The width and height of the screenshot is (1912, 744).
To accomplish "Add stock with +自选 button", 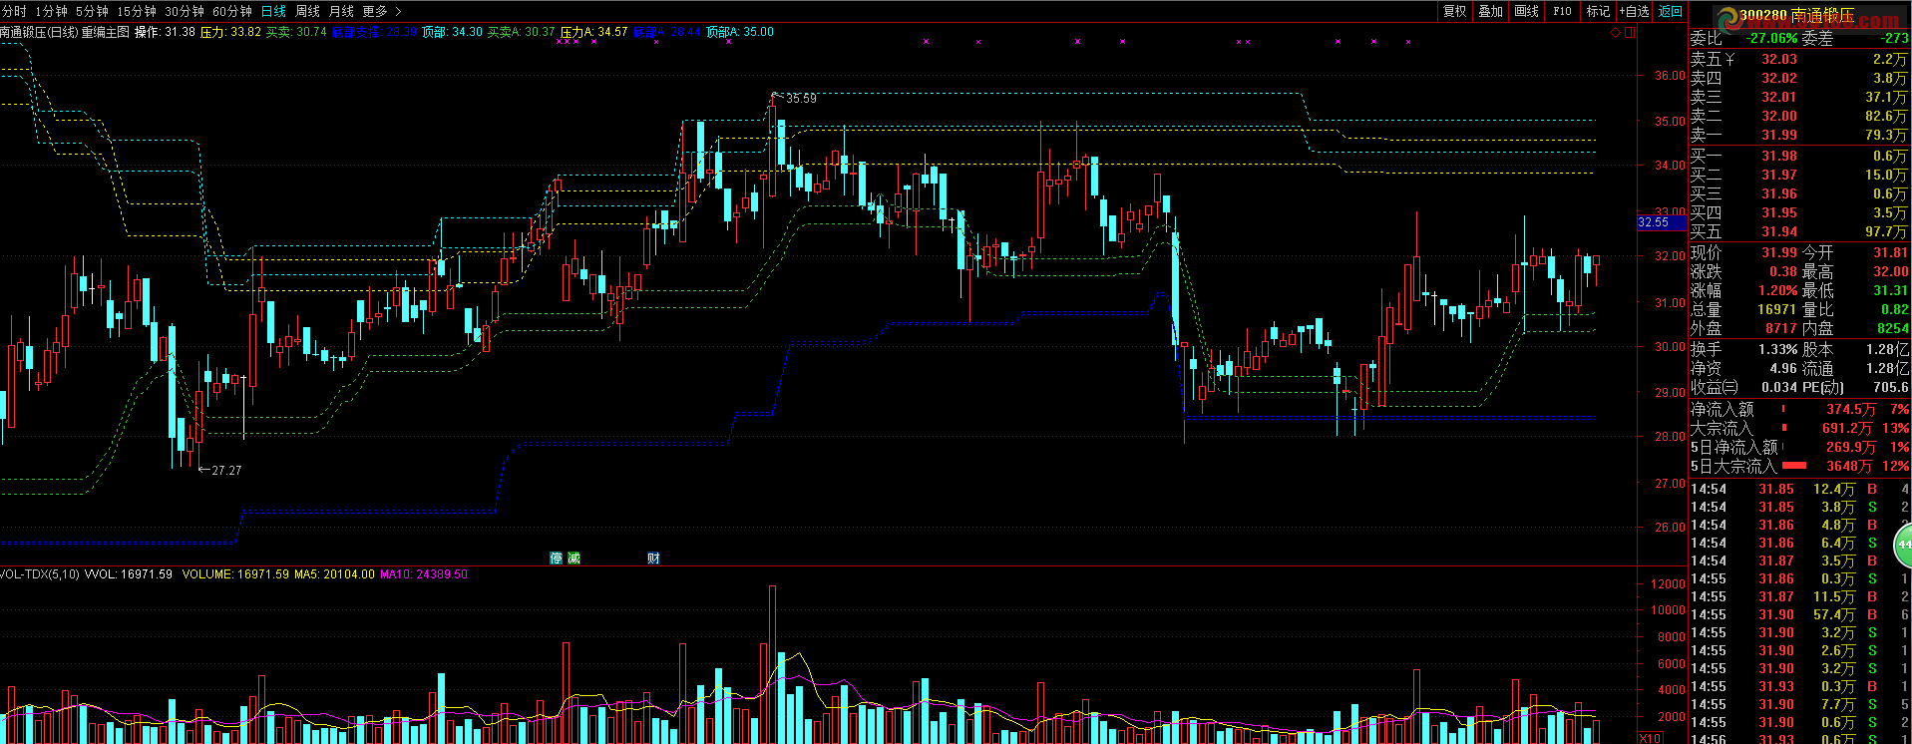I will [1634, 11].
